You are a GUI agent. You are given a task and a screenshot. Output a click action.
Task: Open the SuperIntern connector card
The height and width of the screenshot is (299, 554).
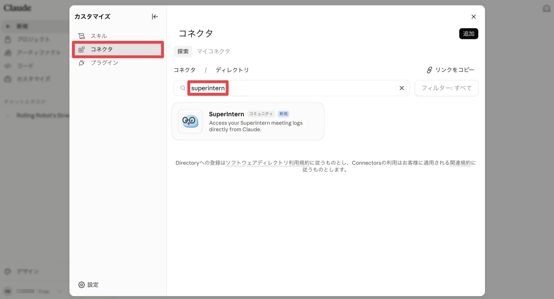248,121
